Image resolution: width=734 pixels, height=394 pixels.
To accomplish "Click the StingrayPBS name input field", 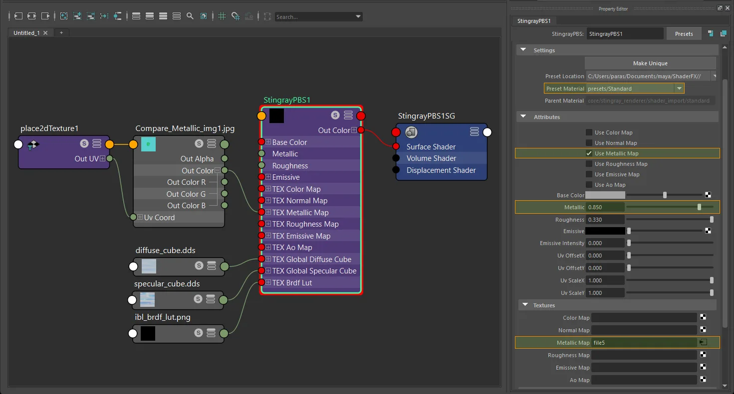I will click(625, 34).
